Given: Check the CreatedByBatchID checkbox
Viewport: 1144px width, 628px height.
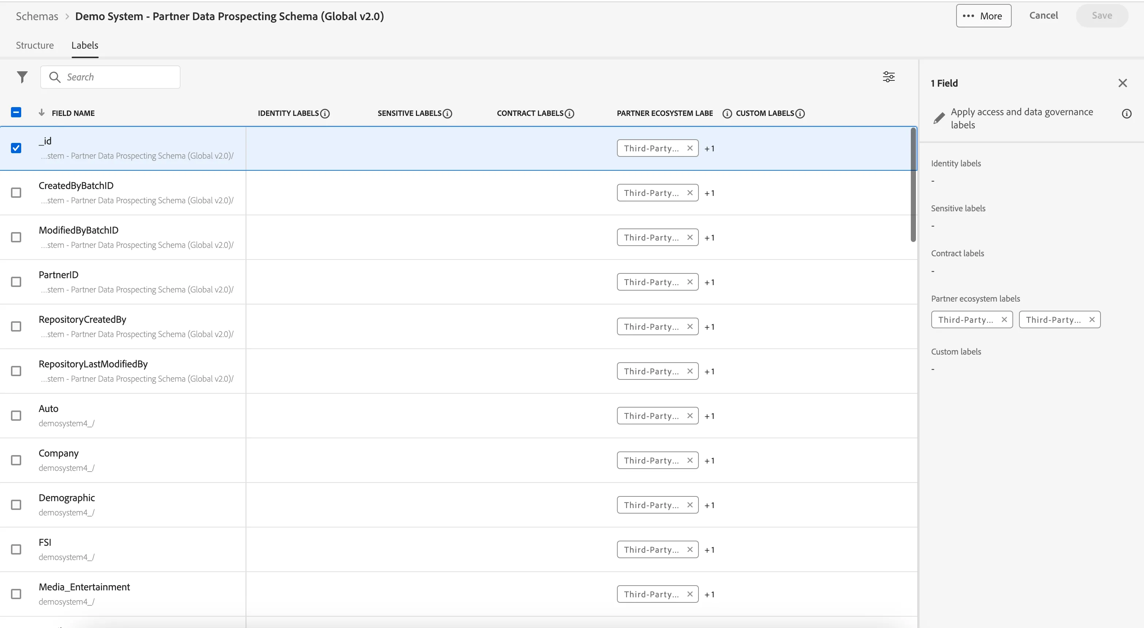Looking at the screenshot, I should coord(16,193).
